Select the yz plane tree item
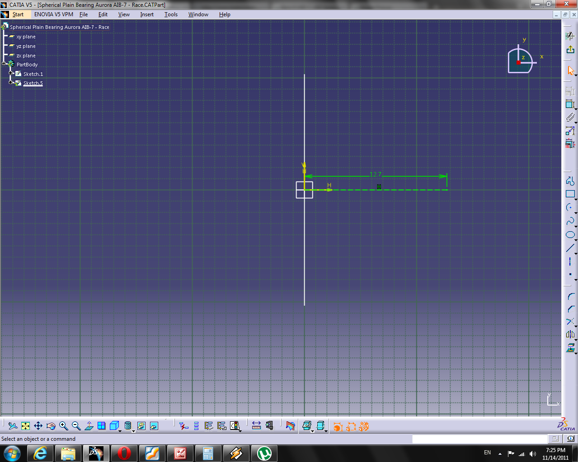This screenshot has height=462, width=578. (26, 46)
